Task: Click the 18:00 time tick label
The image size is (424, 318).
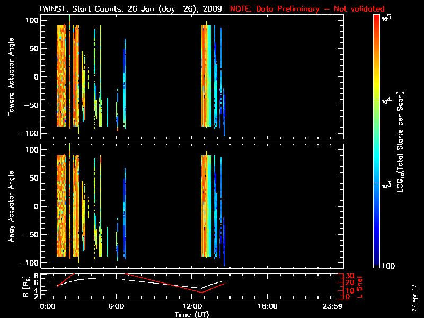Action: [267, 307]
